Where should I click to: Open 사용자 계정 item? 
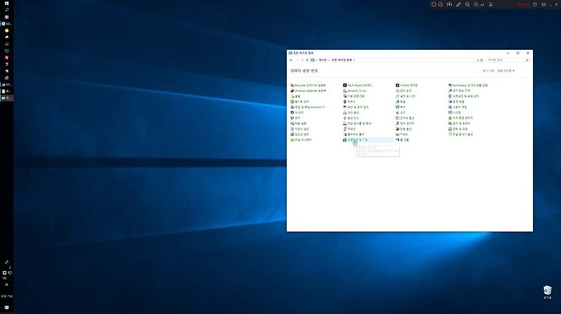tap(457, 107)
